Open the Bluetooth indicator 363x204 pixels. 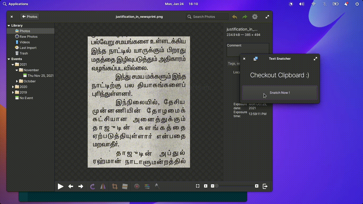point(324,4)
